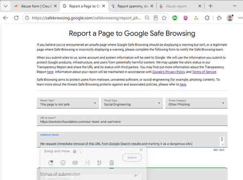243x180 pixels.
Task: Click the Additional details text area
Action: tap(132, 140)
